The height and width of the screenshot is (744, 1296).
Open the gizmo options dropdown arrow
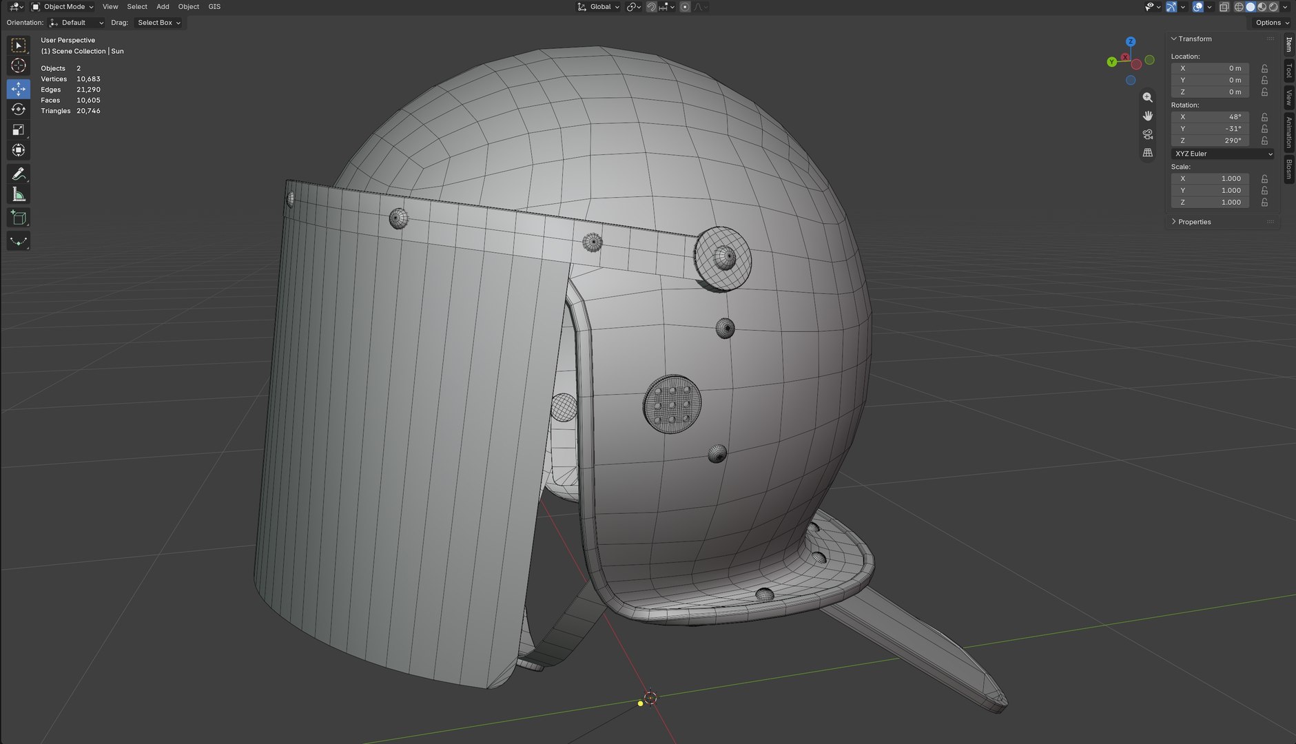(x=1183, y=7)
